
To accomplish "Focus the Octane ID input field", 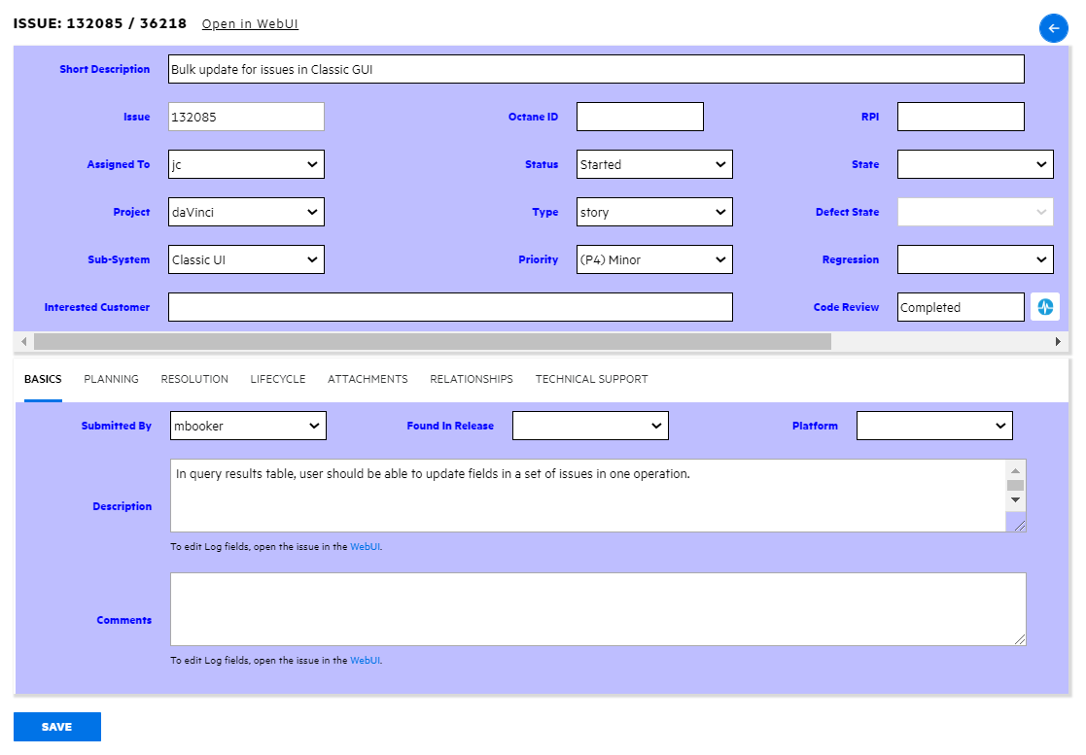I will pyautogui.click(x=640, y=117).
